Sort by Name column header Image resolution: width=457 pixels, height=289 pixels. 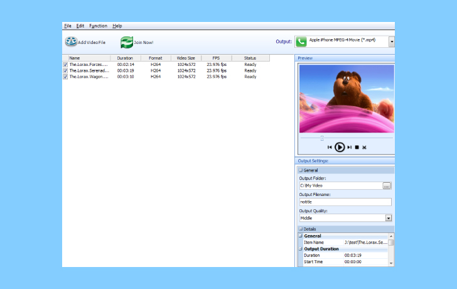(89, 58)
